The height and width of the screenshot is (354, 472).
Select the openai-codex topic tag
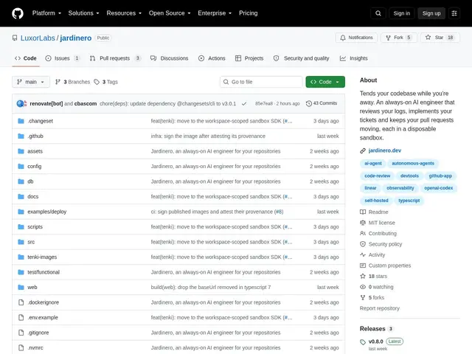pyautogui.click(x=438, y=188)
